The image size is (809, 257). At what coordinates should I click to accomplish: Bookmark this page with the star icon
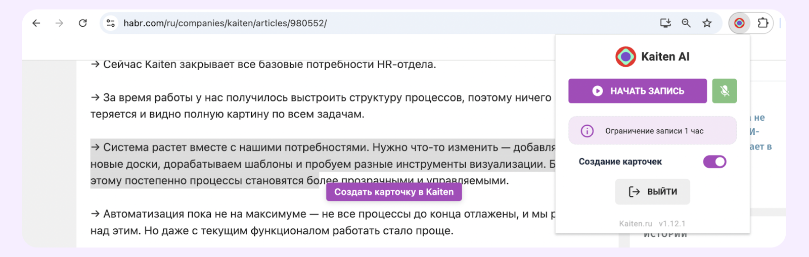(x=707, y=23)
